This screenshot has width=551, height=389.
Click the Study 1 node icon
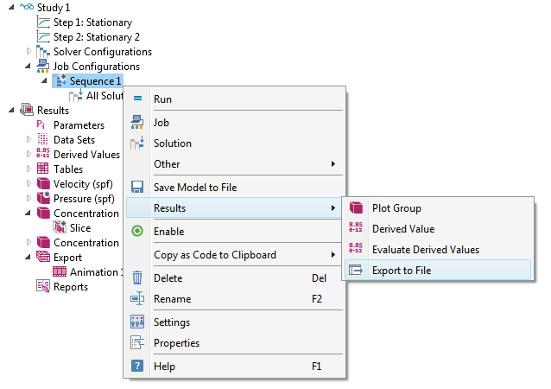point(27,7)
